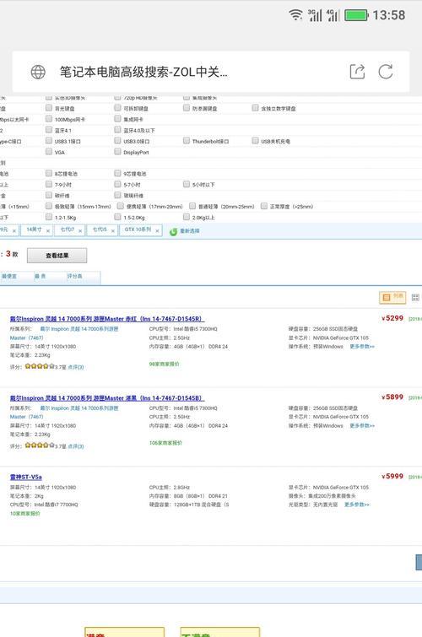Click the ¥5899 price
This screenshot has height=637, width=422.
[392, 397]
